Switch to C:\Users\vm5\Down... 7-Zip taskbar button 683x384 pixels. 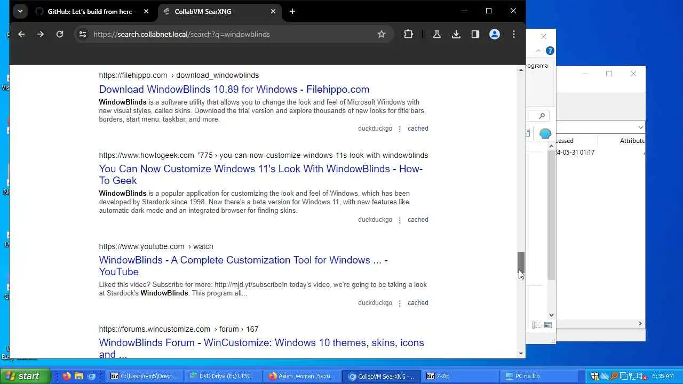click(144, 376)
